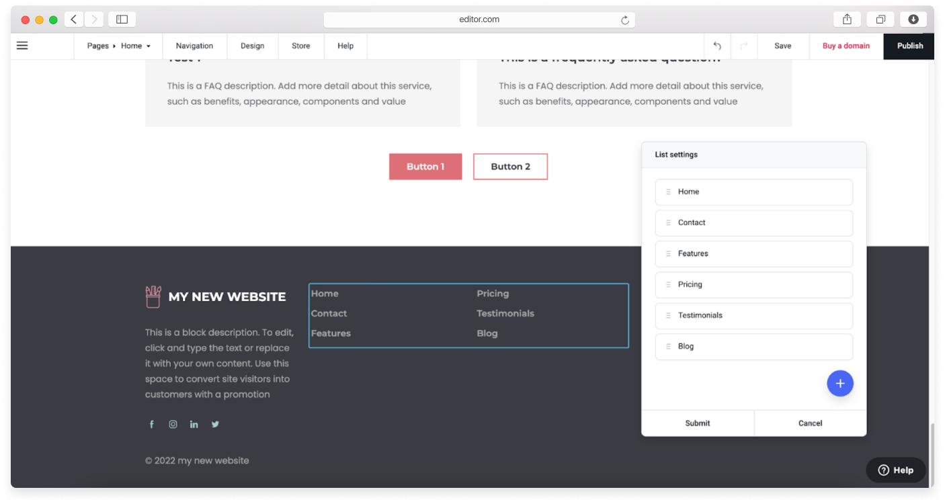The height and width of the screenshot is (504, 945).
Task: Click the Contact link in footer
Action: 329,314
